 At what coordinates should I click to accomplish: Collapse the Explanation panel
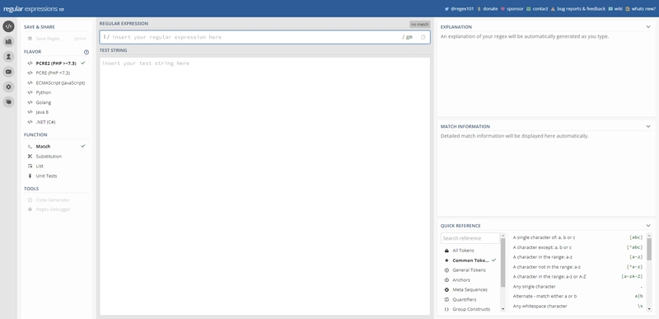[x=648, y=27]
